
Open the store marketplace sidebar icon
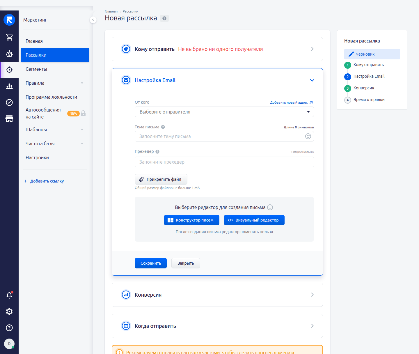pyautogui.click(x=9, y=118)
